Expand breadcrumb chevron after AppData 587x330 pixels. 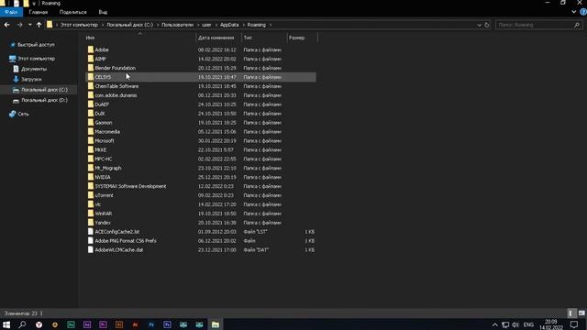(x=243, y=25)
